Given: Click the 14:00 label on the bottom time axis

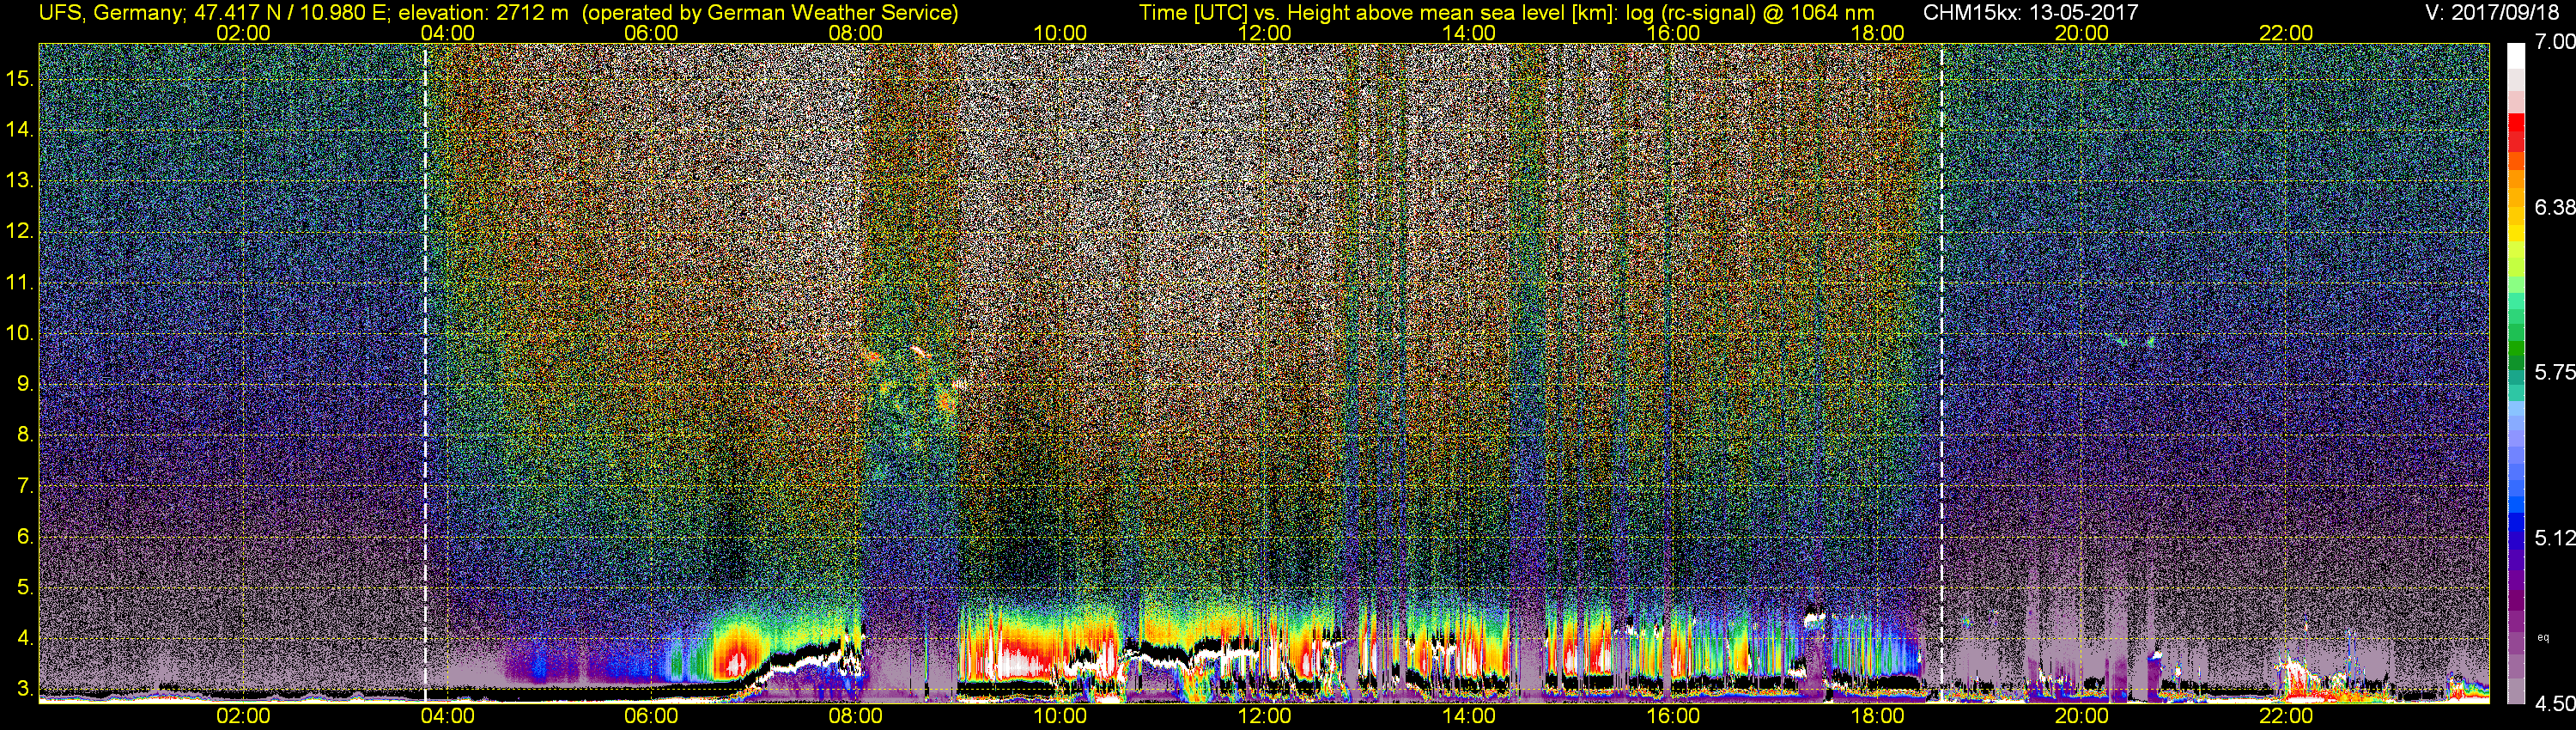Looking at the screenshot, I should point(1469,716).
